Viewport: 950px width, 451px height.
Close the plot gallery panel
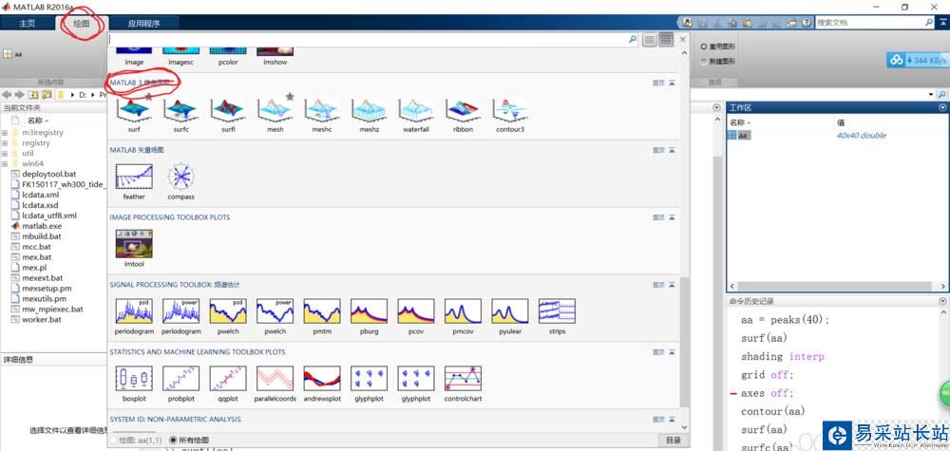coord(682,39)
